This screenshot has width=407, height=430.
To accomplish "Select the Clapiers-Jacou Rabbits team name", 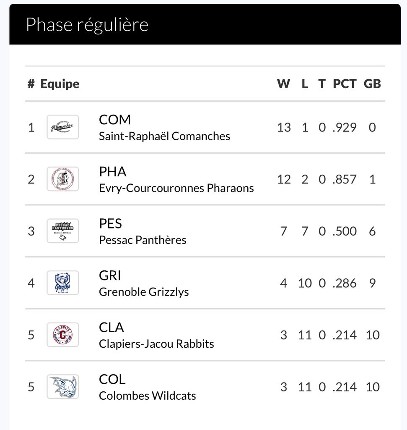I will [156, 344].
